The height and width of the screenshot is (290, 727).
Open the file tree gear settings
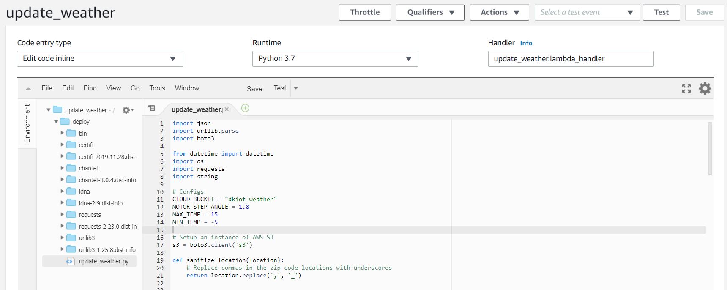127,110
